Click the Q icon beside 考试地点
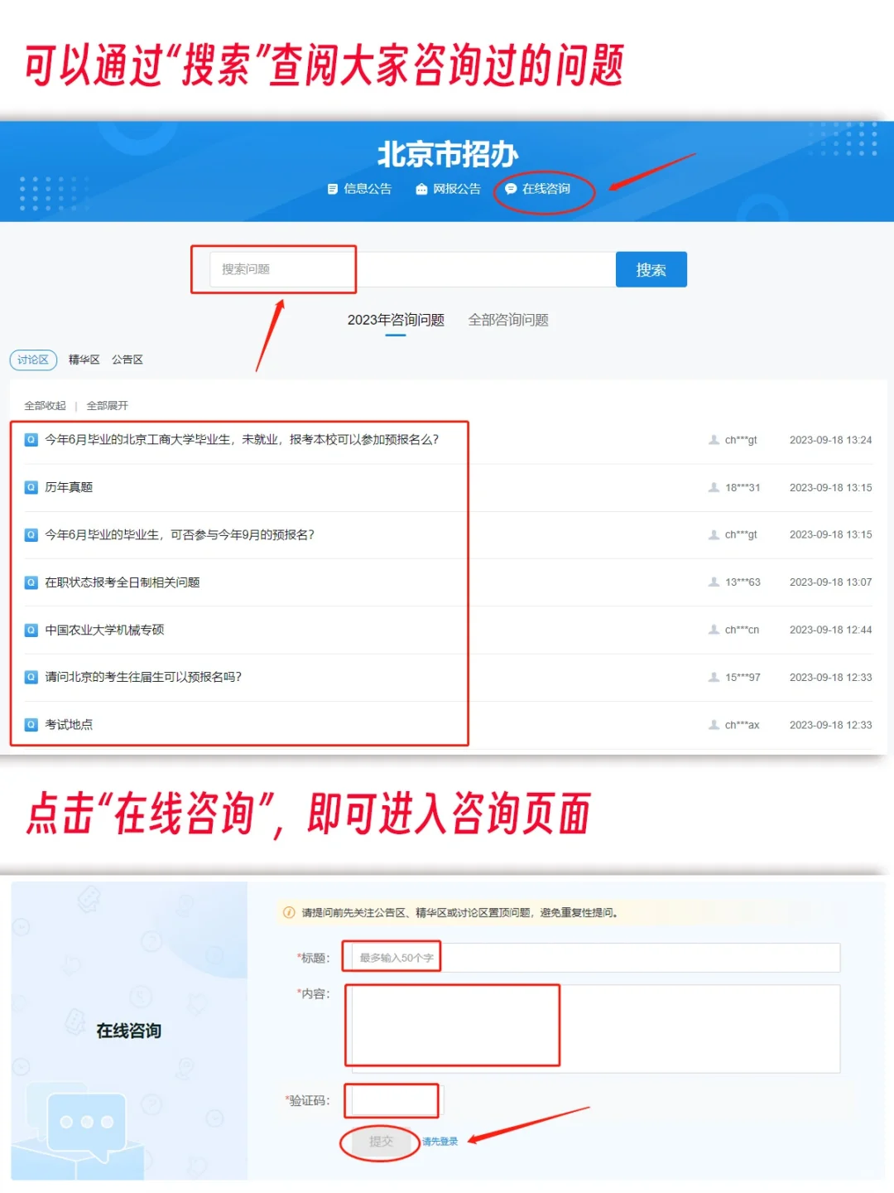This screenshot has height=1193, width=894. coord(30,724)
